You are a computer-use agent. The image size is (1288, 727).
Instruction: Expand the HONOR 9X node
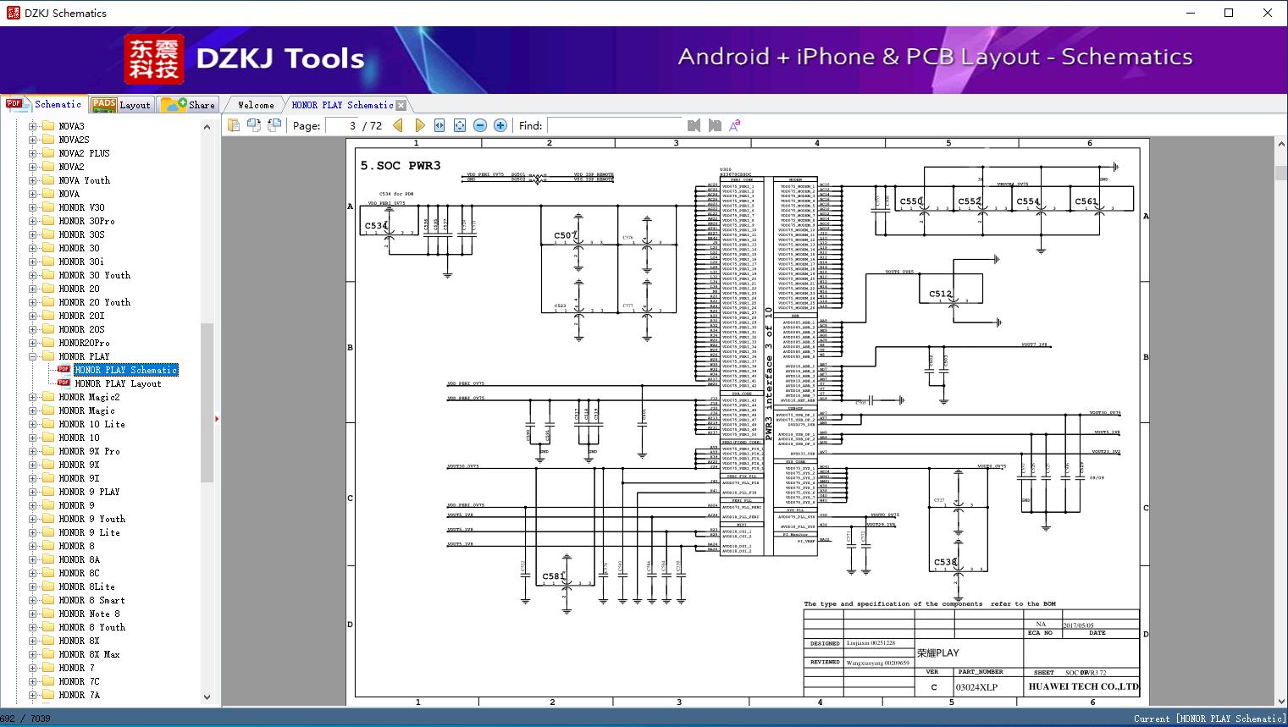[x=32, y=465]
